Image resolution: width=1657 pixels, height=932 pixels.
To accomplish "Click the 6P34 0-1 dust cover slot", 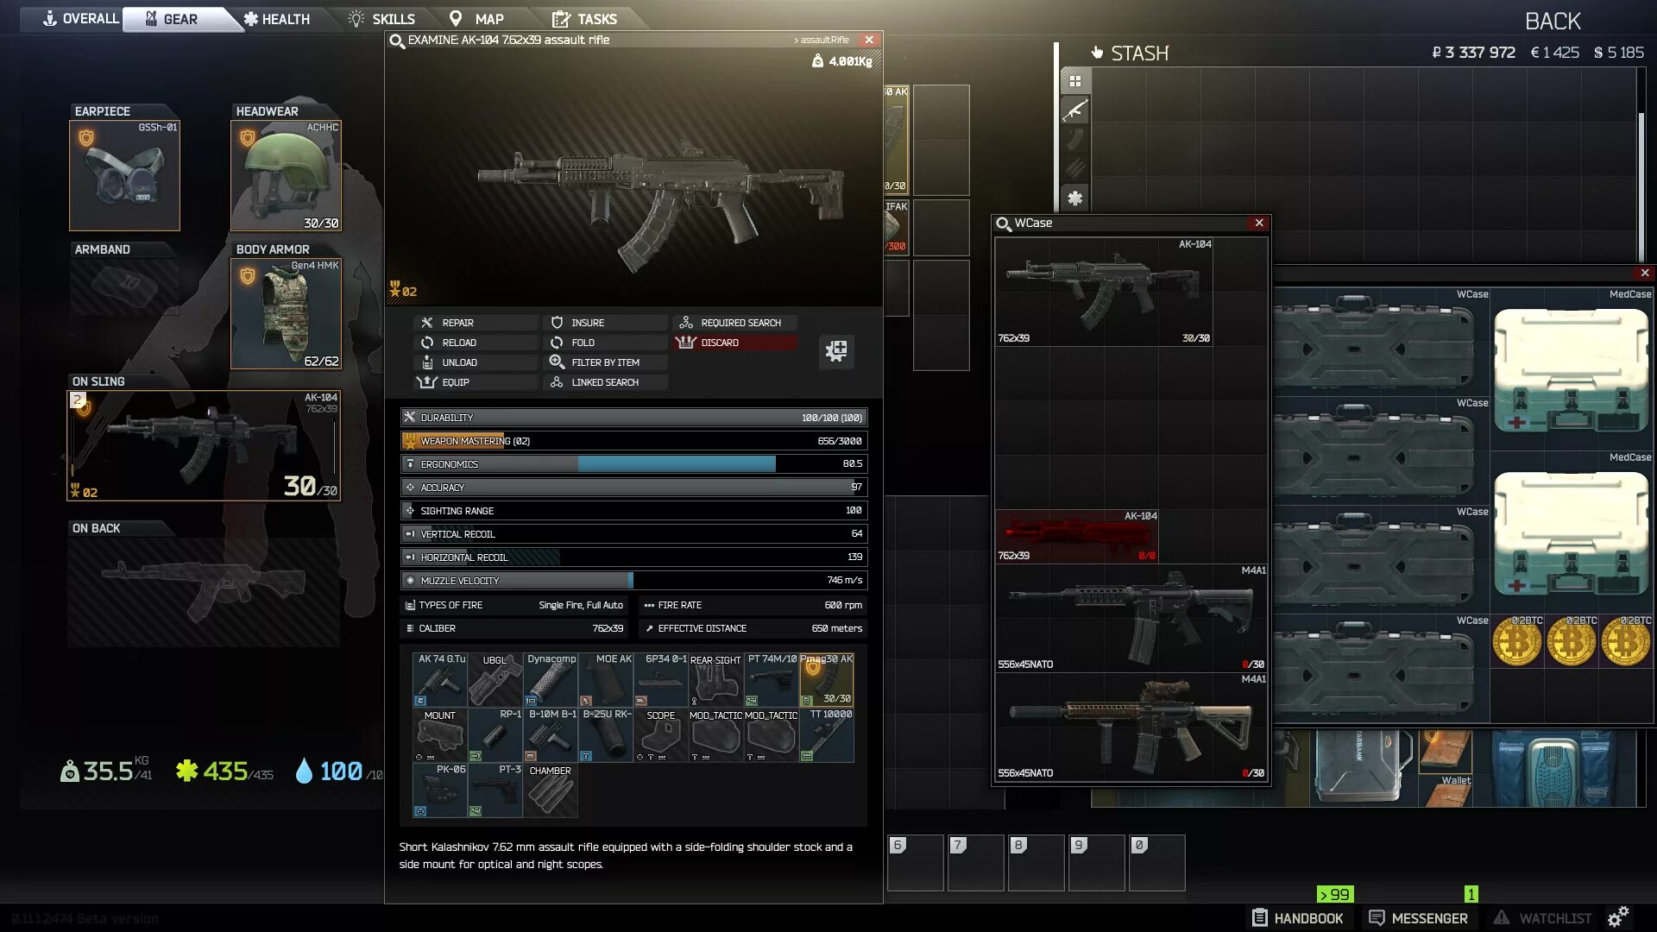I will click(x=661, y=679).
